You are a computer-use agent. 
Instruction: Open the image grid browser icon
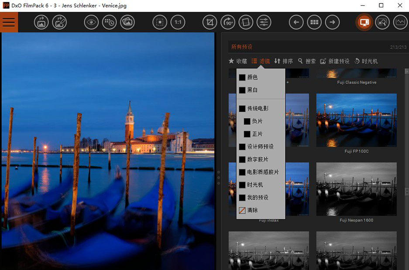314,22
